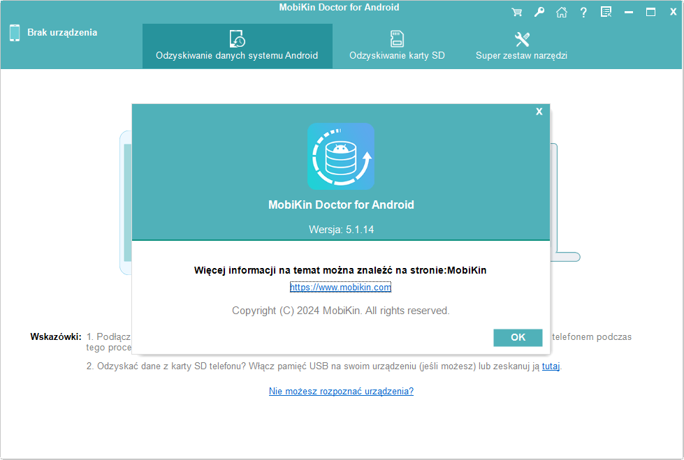Click the tip about Odzyskać dane z karty SD
This screenshot has height=460, width=684.
click(324, 366)
